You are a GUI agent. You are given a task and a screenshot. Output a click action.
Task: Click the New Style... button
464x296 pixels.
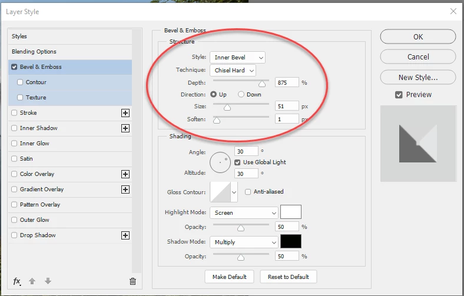click(x=418, y=78)
